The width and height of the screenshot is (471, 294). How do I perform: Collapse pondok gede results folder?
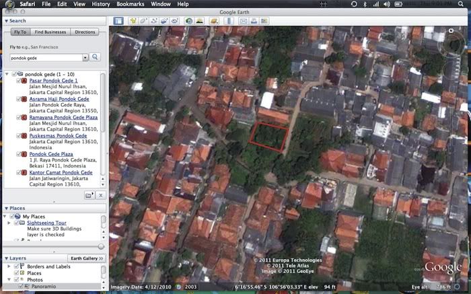pyautogui.click(x=7, y=74)
